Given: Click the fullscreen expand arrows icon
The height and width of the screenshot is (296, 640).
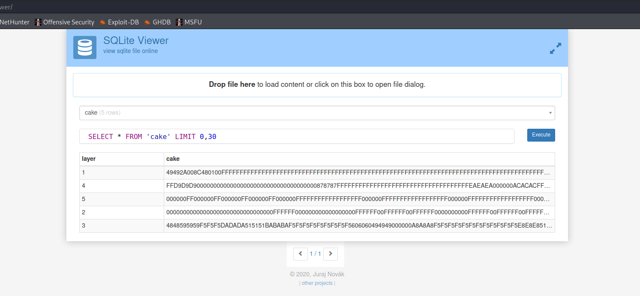Looking at the screenshot, I should pos(555,48).
